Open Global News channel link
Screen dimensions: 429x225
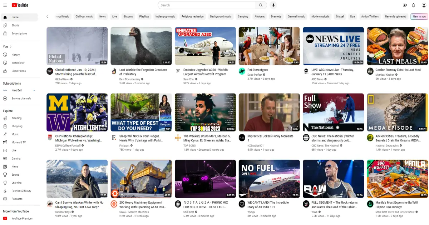[x=62, y=79]
